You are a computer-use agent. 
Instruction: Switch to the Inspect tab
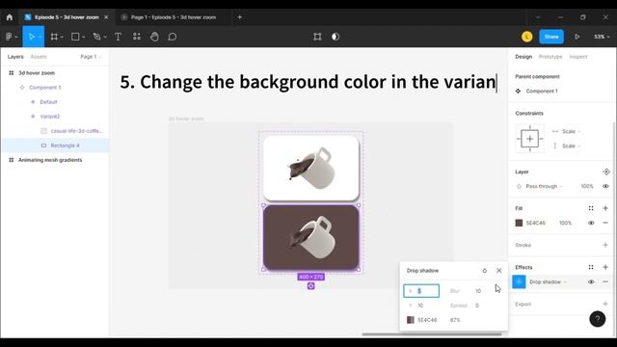(578, 57)
